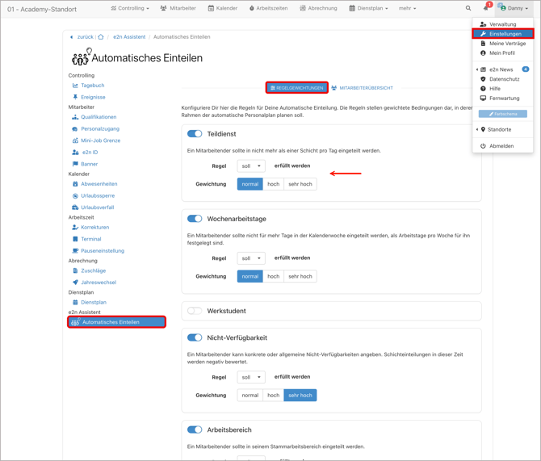The image size is (541, 461).
Task: Expand the mehr dropdown in navigation
Action: 408,8
